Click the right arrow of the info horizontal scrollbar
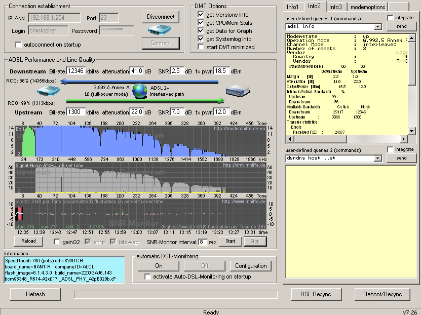The image size is (421, 315). click(x=404, y=139)
